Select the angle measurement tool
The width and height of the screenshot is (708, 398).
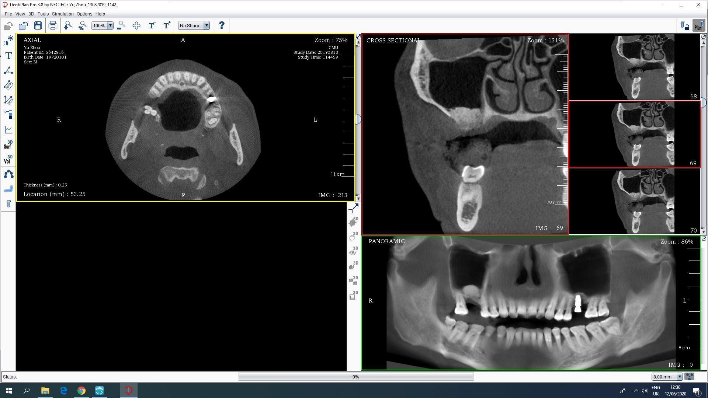pyautogui.click(x=8, y=70)
